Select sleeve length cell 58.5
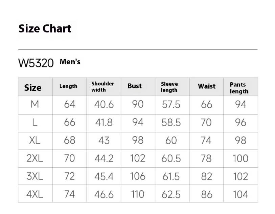This screenshot has width=275, height=214. tap(171, 123)
